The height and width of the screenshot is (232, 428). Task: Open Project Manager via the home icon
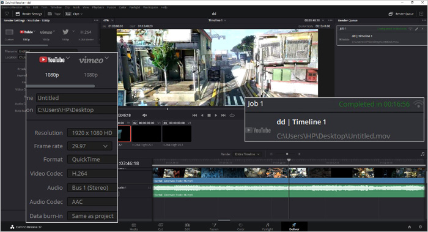[410, 227]
